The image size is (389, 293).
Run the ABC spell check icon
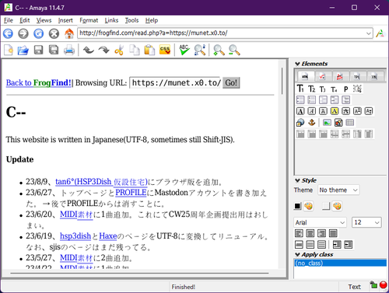184,50
